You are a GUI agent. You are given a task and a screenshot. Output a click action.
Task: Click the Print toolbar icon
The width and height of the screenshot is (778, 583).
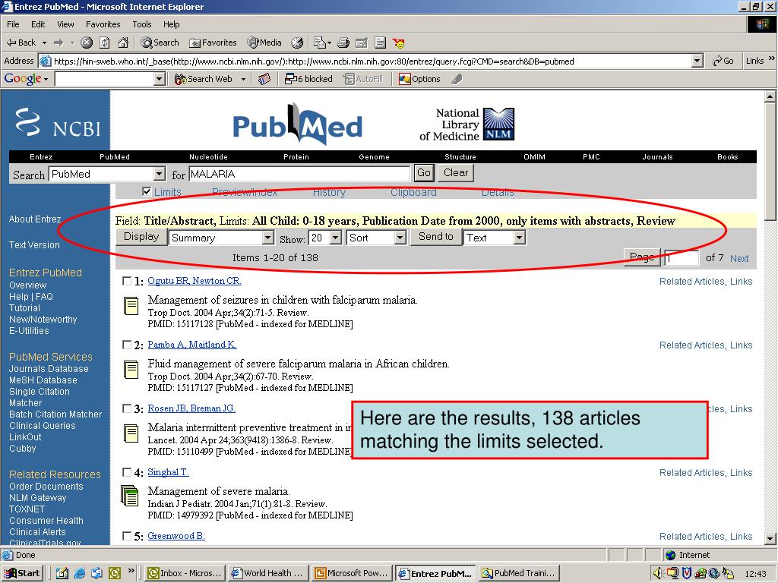pos(343,43)
